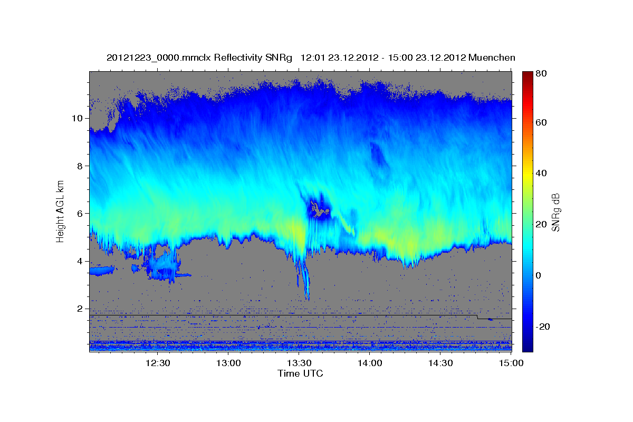Click the 'SNRg dB' colorbar label

(x=555, y=213)
